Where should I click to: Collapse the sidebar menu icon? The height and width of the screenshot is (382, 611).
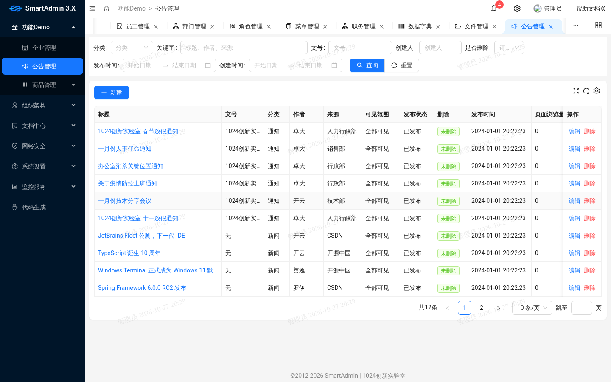(92, 8)
